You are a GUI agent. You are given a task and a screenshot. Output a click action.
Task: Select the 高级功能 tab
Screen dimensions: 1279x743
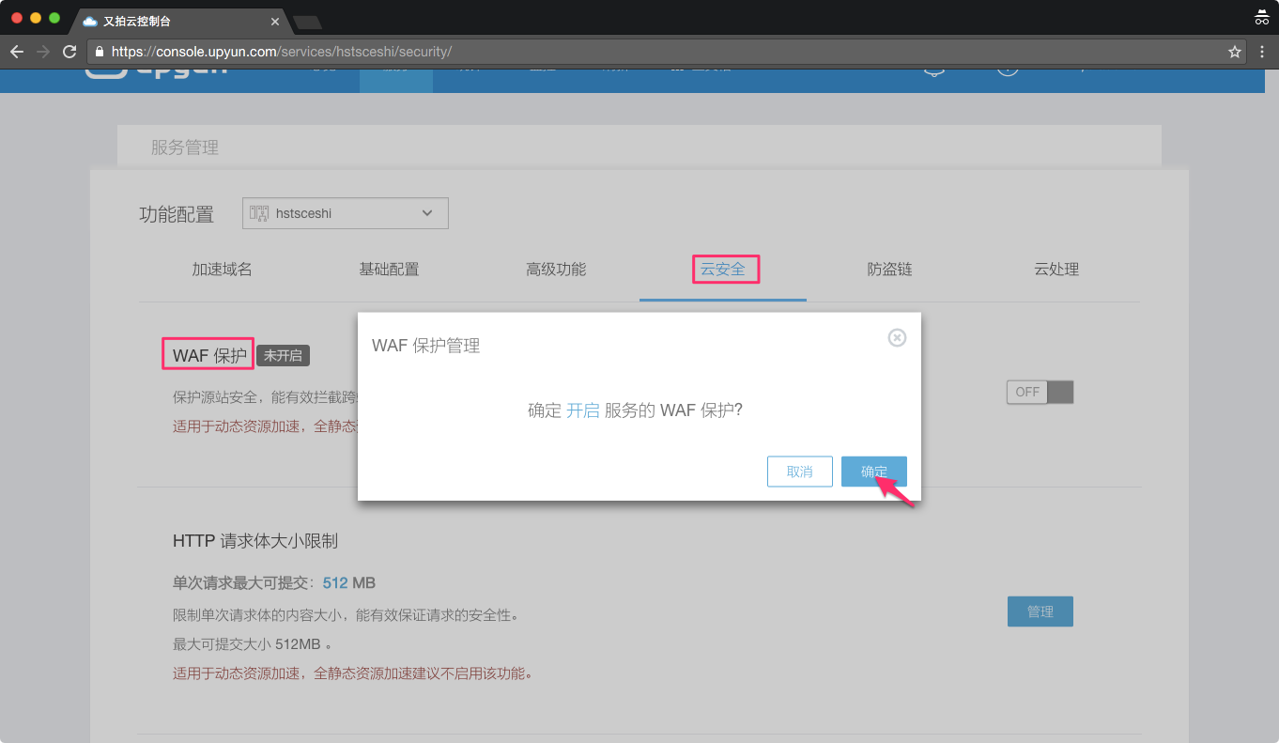coord(556,270)
